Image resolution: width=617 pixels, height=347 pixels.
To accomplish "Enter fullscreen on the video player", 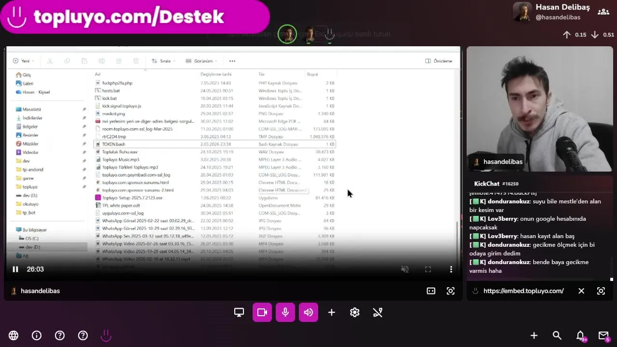I will pos(428,269).
